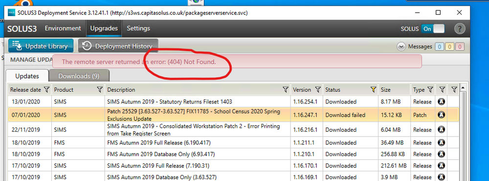
Task: Click the updates list vertical scrollbar track
Action: pos(463,137)
